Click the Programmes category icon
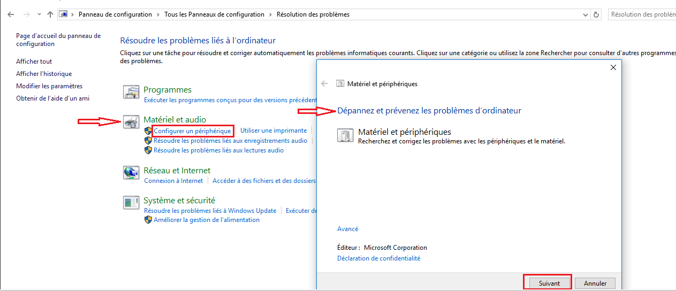Viewport: 676px width, 291px height. (131, 91)
